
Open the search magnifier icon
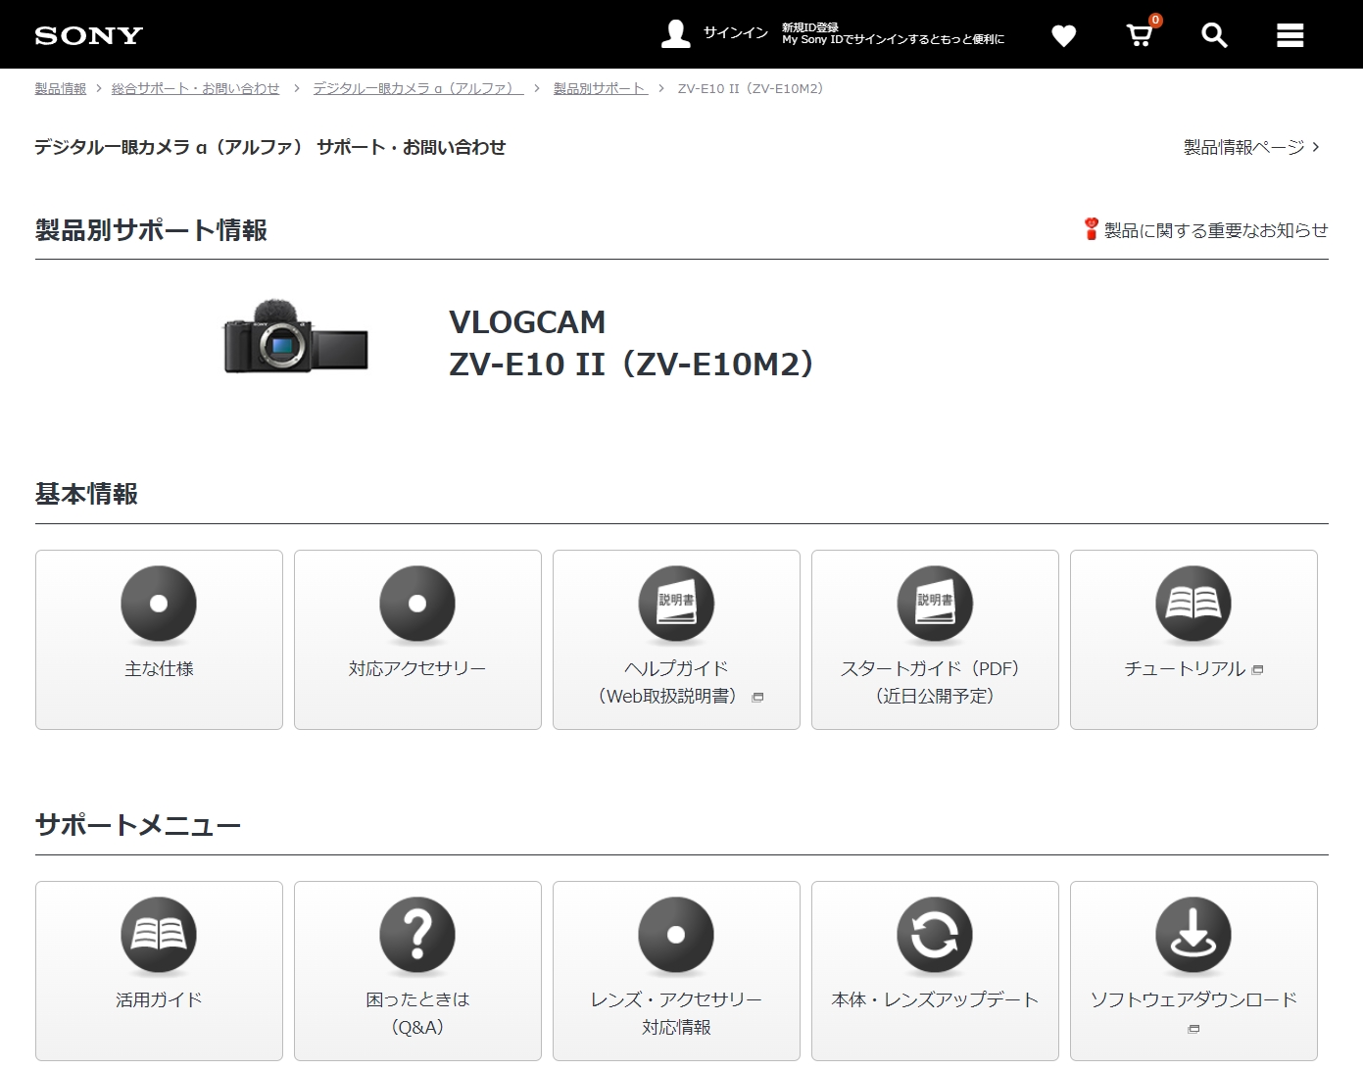(x=1214, y=34)
